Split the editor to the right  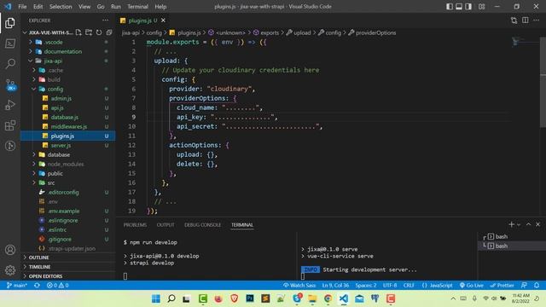(x=526, y=20)
